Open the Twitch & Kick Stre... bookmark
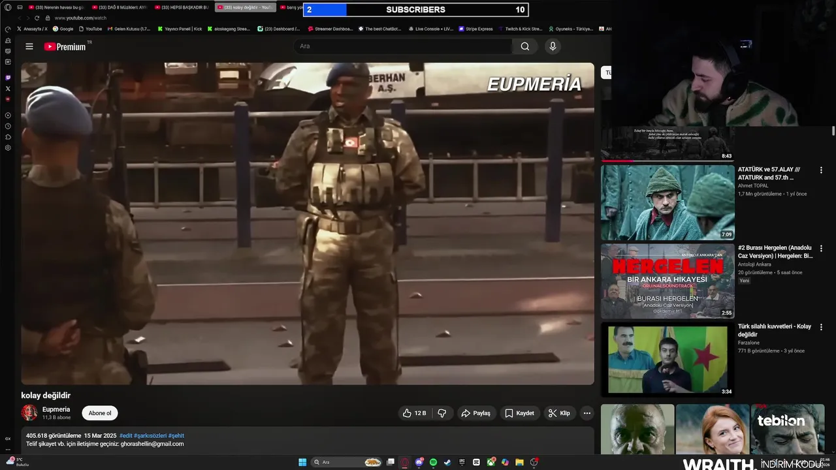This screenshot has height=470, width=836. (520, 29)
